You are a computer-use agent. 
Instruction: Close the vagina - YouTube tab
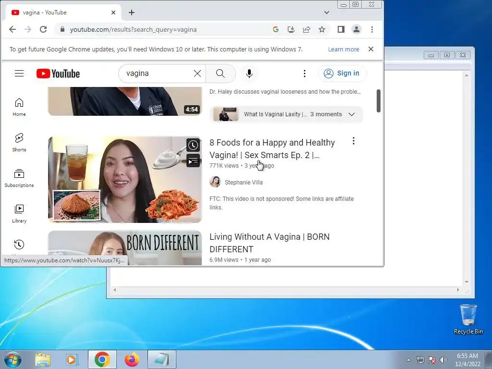(113, 12)
